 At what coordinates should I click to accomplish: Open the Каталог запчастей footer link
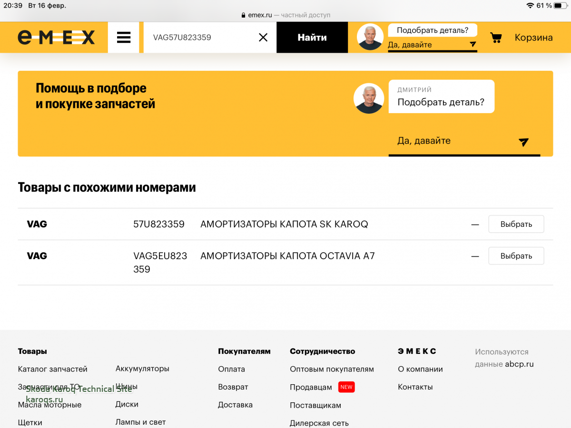[52, 369]
